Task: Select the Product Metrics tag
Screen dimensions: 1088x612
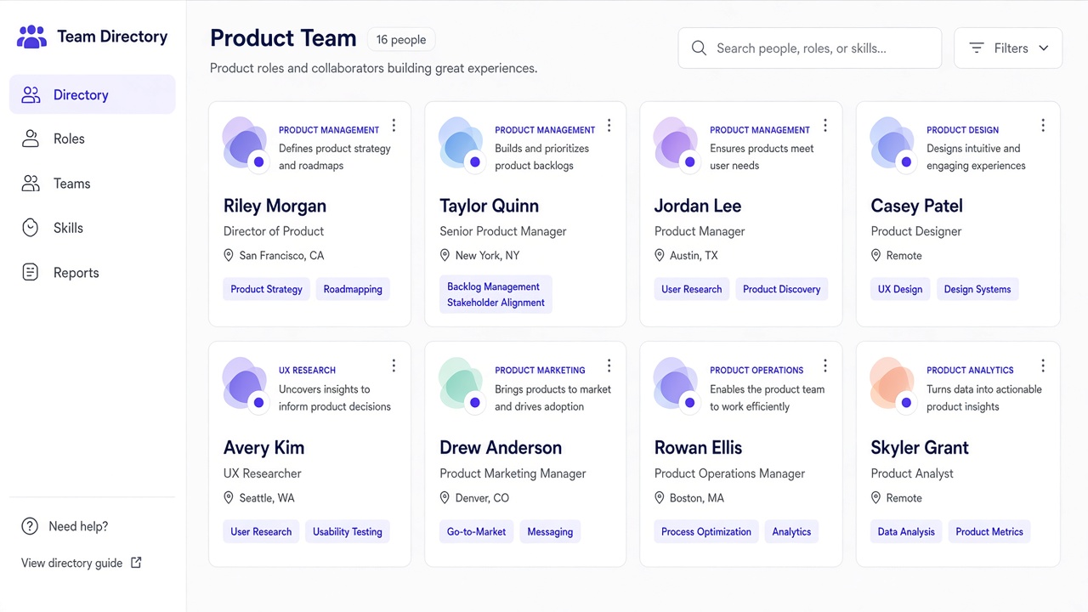Action: (989, 531)
